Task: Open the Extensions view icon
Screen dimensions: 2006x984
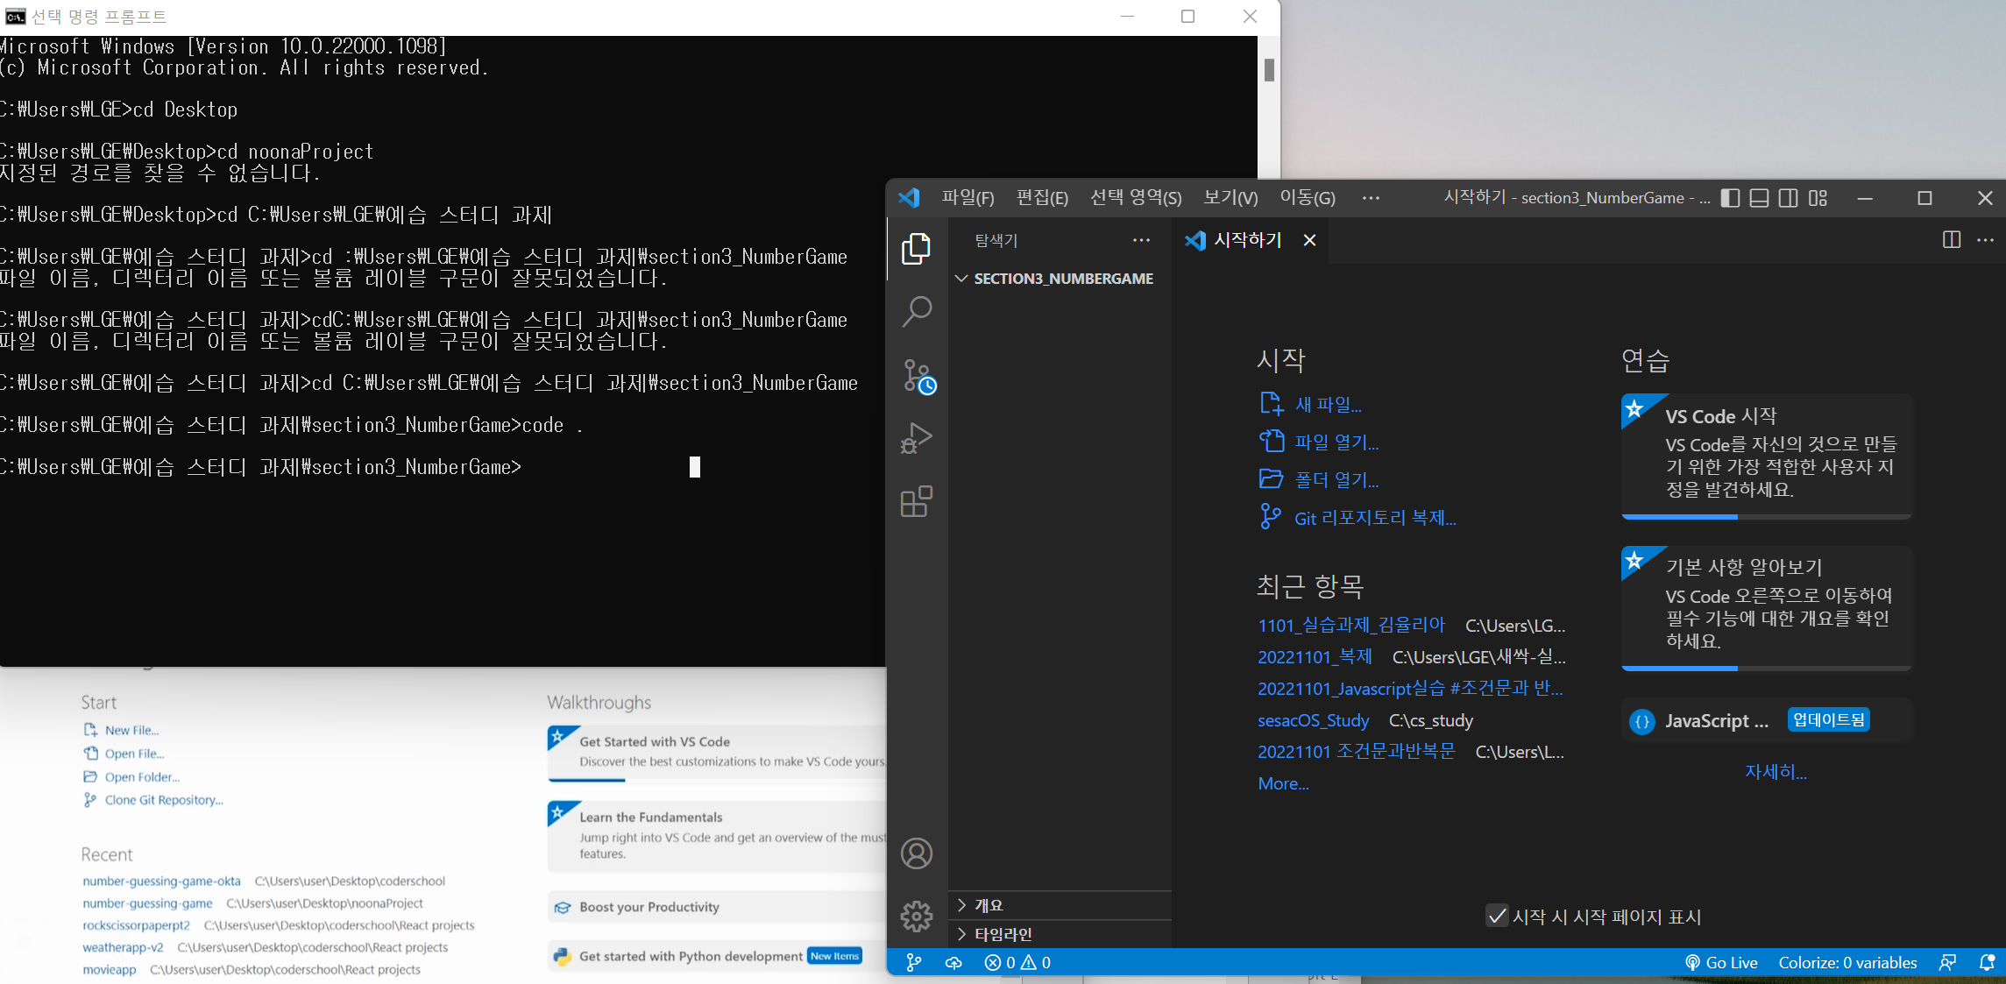Action: point(916,502)
